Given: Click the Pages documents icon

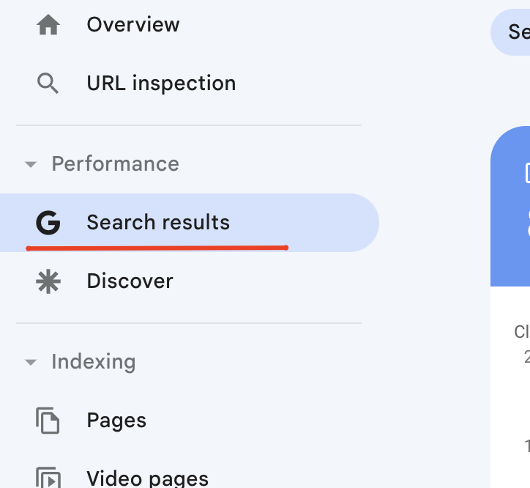Looking at the screenshot, I should tap(48, 421).
